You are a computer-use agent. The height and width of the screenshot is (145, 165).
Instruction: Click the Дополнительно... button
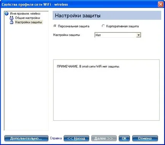(x=26, y=138)
